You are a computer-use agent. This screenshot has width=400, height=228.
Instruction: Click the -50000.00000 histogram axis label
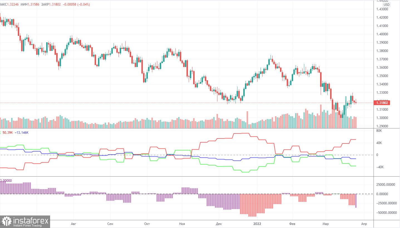tap(386, 213)
